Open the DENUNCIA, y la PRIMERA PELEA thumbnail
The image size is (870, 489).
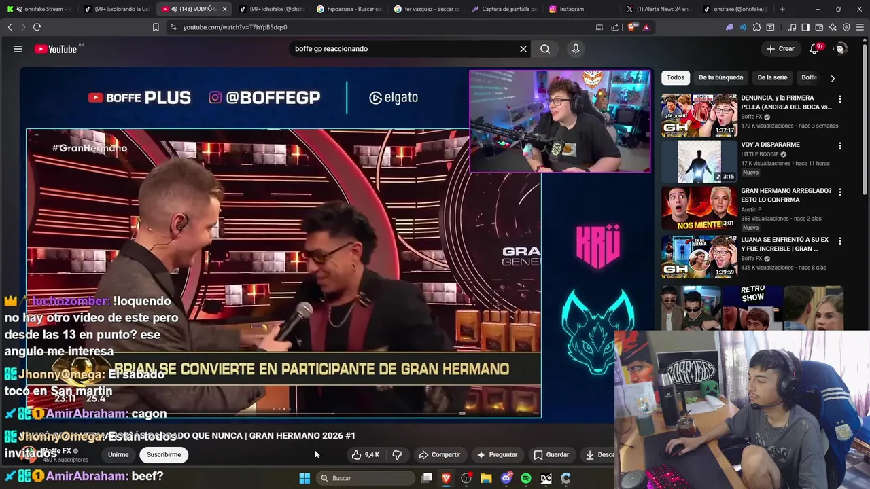coord(699,115)
